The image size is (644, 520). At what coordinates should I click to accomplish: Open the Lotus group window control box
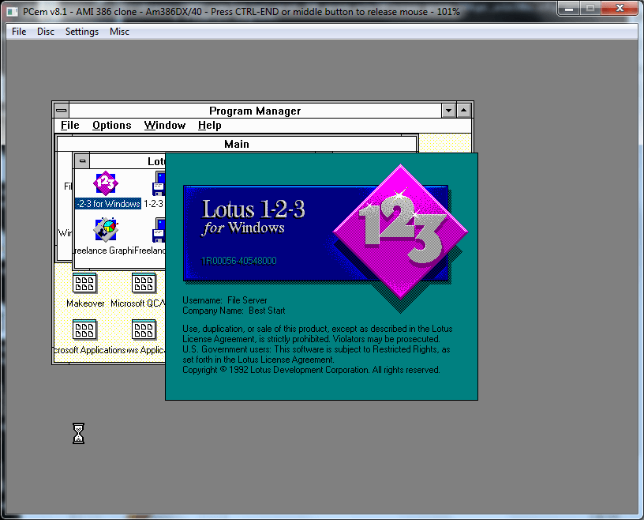[83, 161]
